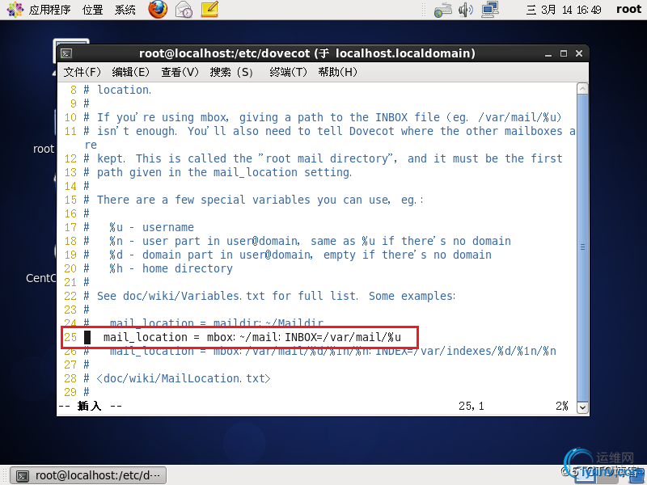The image size is (647, 485).
Task: Open the 帮助(H) menu in terminal
Action: click(337, 72)
